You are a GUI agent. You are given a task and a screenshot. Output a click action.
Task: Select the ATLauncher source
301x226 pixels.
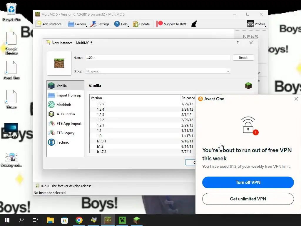[65, 114]
